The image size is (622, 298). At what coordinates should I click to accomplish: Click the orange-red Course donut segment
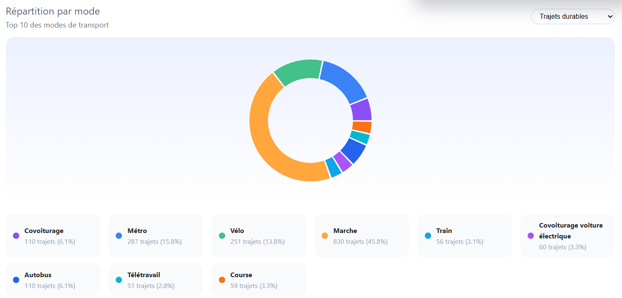362,127
